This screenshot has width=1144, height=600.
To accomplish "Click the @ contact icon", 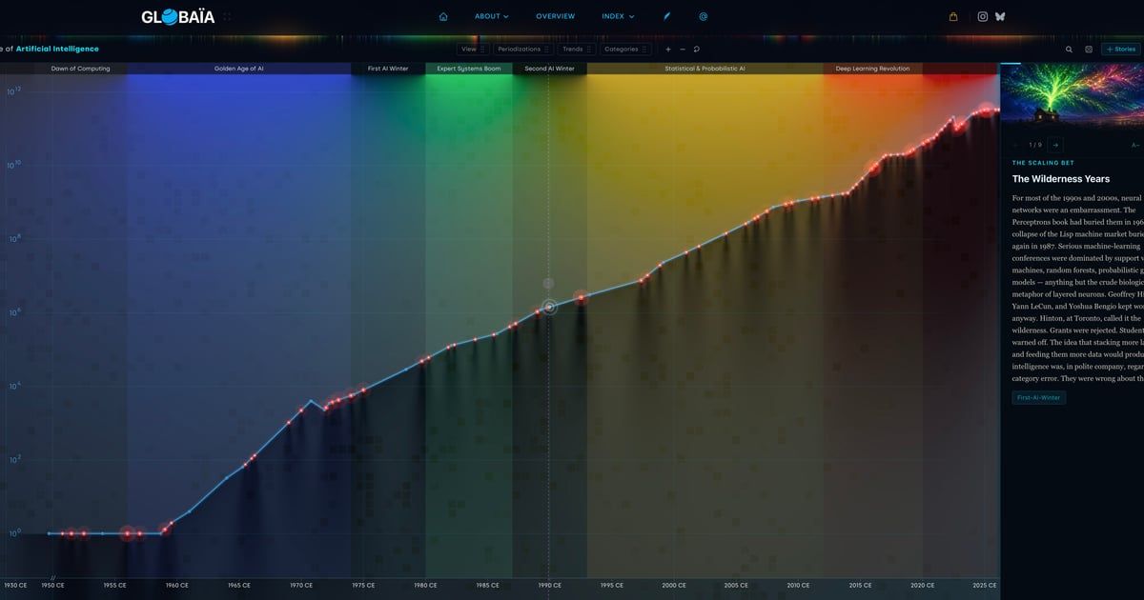I will pos(704,16).
